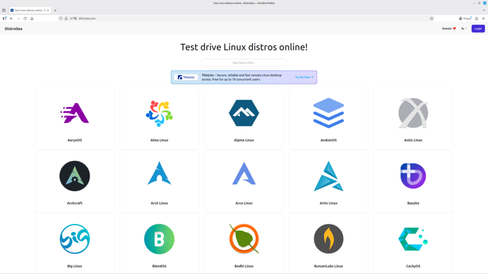
Task: Select the CachyOS teal logo
Action: 413,239
